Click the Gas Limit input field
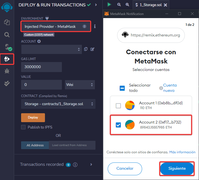 [x=41, y=67]
